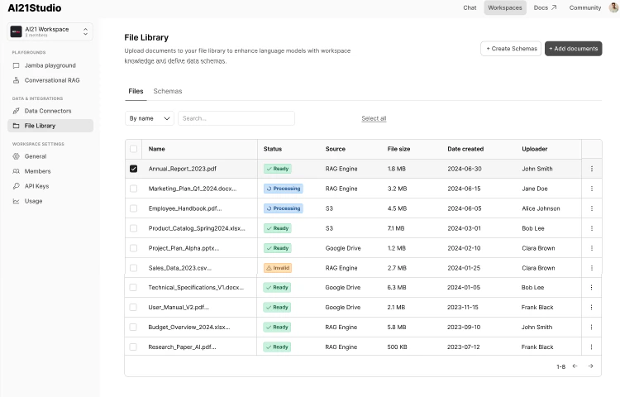
Task: Click the Add documents button
Action: (574, 49)
